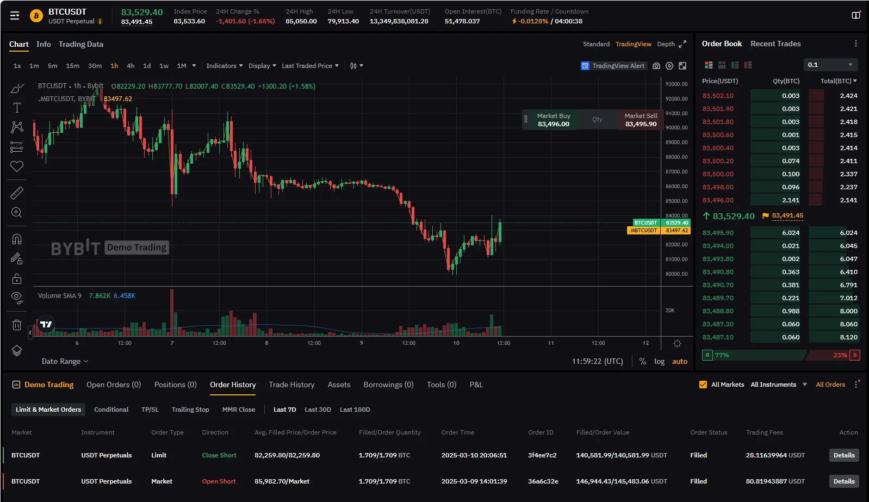Toggle hide all drawings eye icon

pyautogui.click(x=17, y=298)
